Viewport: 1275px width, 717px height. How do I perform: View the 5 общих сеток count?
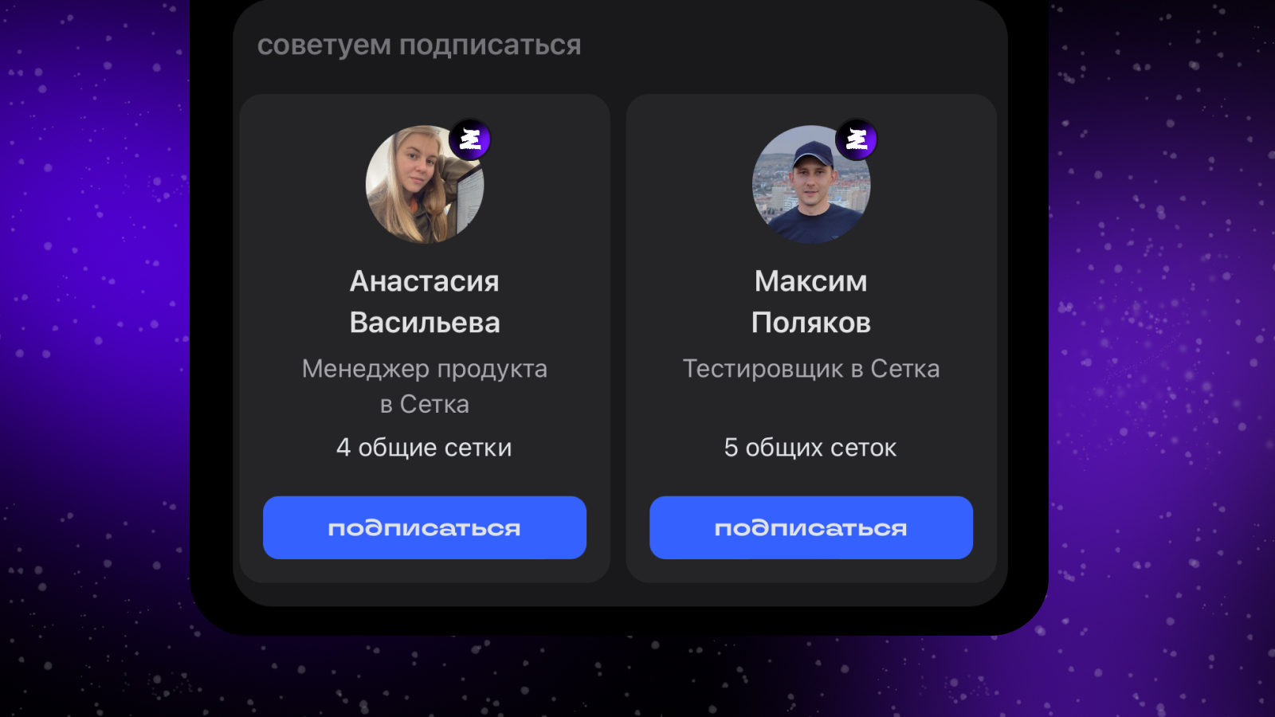click(811, 448)
